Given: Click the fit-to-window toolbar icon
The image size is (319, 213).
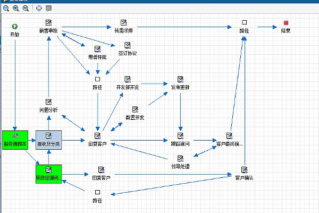Looking at the screenshot, I should click(x=39, y=9).
